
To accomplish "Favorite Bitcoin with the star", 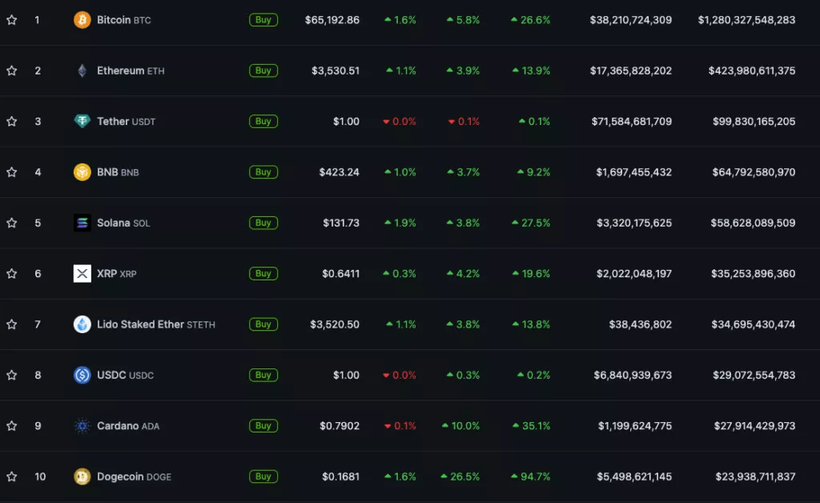I will (11, 20).
